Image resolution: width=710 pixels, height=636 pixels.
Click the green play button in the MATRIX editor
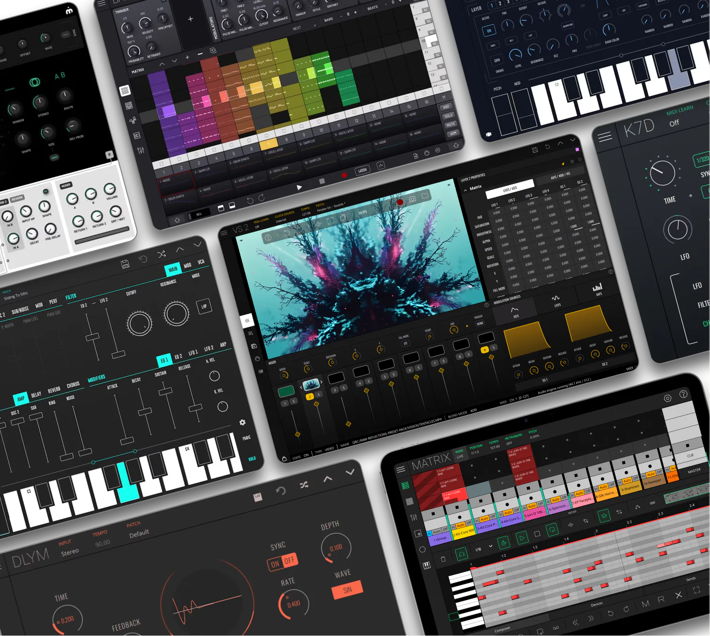click(522, 538)
